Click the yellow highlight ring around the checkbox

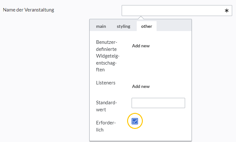tap(135, 121)
